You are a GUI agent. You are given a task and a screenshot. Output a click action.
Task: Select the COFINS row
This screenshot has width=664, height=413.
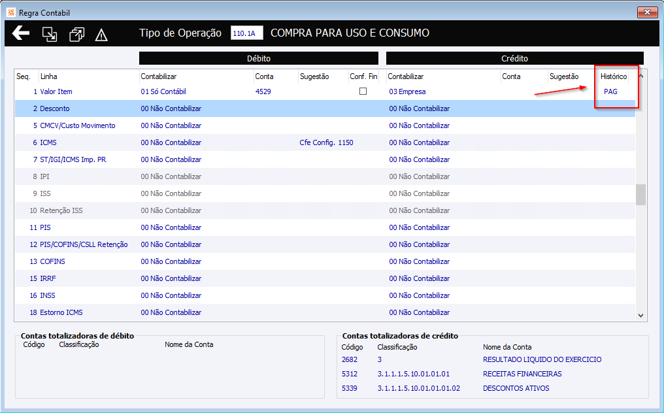coord(325,261)
